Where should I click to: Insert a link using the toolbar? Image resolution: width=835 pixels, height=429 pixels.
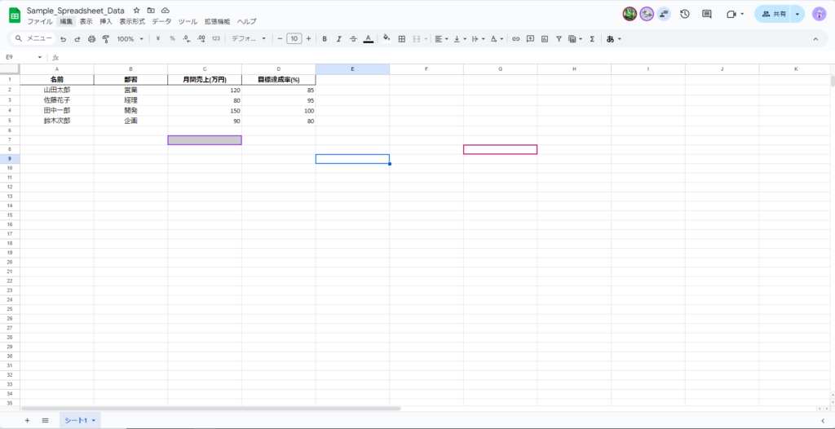515,38
